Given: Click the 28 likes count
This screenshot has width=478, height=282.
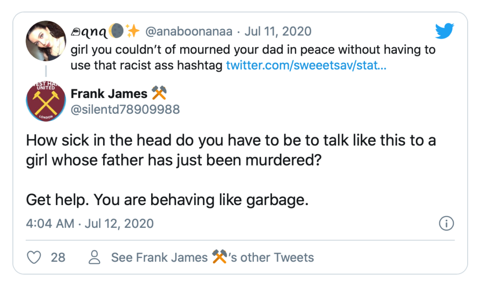Looking at the screenshot, I should (x=58, y=257).
